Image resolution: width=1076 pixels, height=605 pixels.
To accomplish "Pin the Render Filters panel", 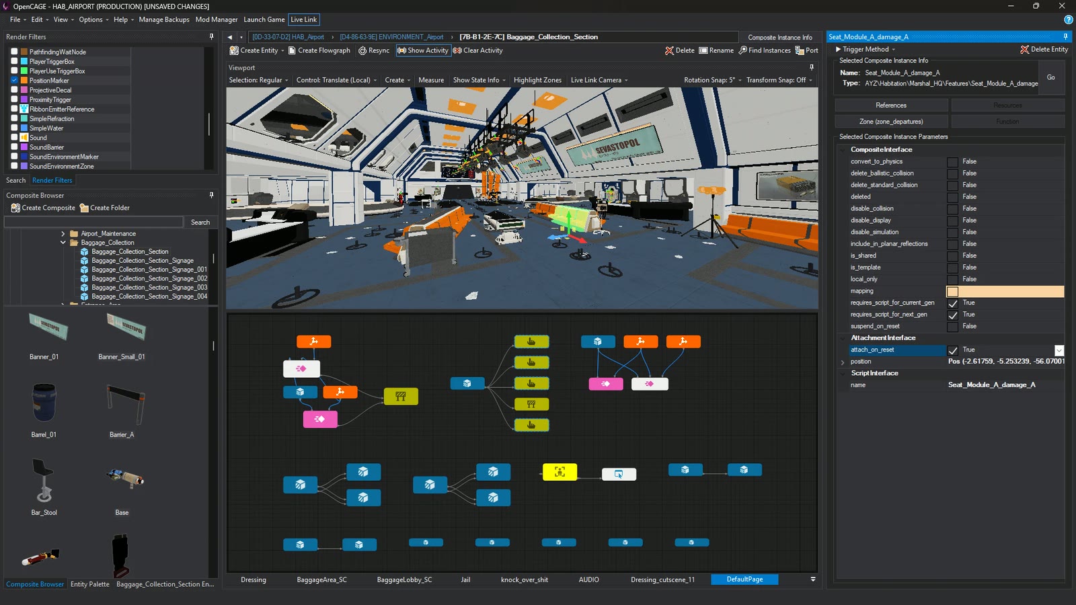I will (211, 37).
